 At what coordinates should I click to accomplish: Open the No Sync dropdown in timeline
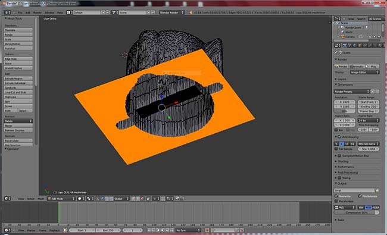(x=188, y=230)
